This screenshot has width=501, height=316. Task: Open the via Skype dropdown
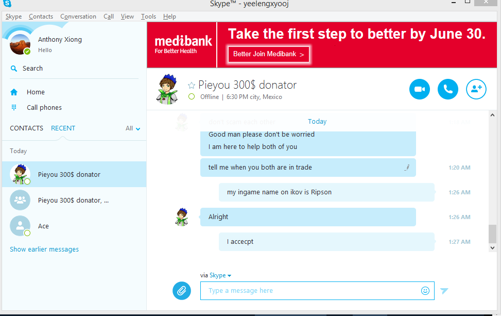[x=220, y=275]
